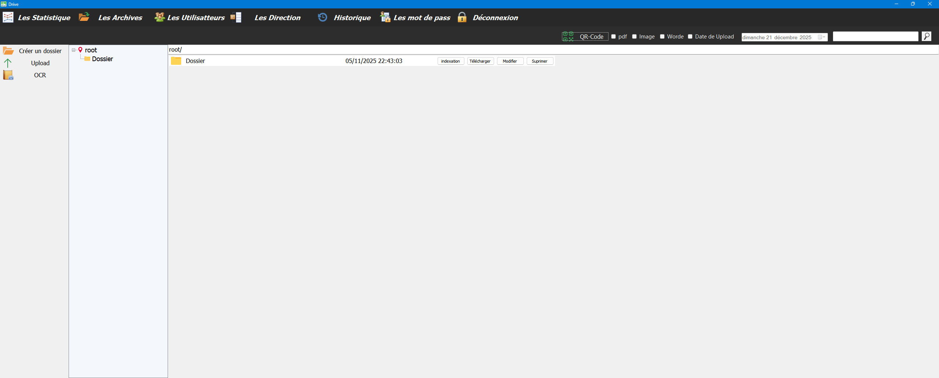
Task: Collapse the root tree node
Action: click(x=74, y=50)
